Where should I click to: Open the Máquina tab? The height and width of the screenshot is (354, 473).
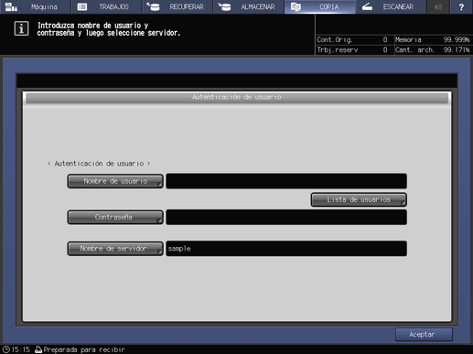[36, 6]
